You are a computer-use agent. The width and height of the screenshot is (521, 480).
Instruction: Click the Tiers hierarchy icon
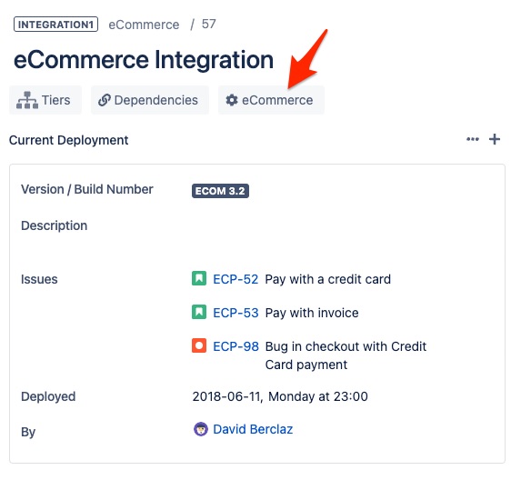[27, 100]
